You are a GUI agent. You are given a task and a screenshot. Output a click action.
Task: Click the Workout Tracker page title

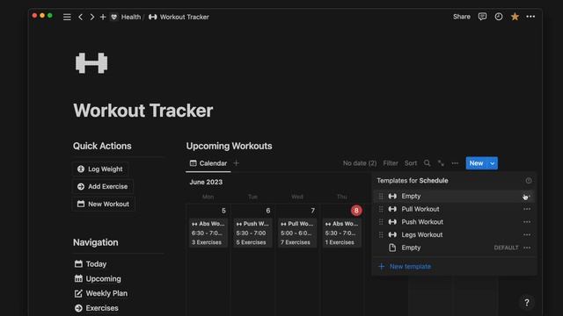click(143, 111)
